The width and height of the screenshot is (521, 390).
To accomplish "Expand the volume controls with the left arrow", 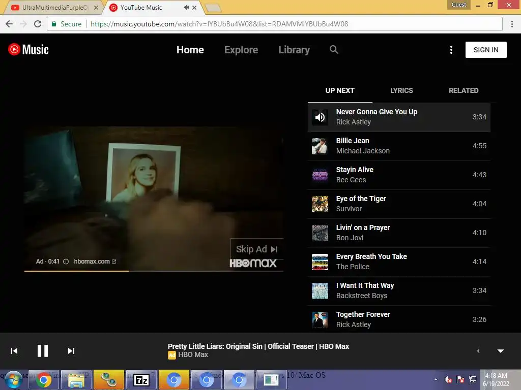I will (478, 351).
